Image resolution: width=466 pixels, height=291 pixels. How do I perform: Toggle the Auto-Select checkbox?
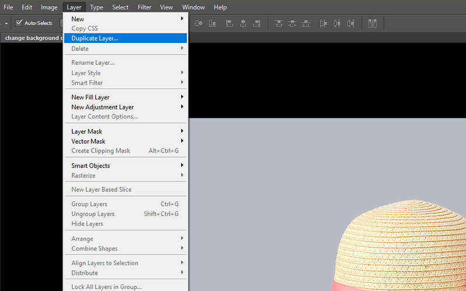click(x=19, y=23)
